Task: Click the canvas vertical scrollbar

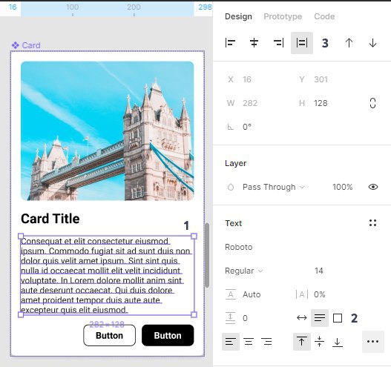Action: [207, 256]
